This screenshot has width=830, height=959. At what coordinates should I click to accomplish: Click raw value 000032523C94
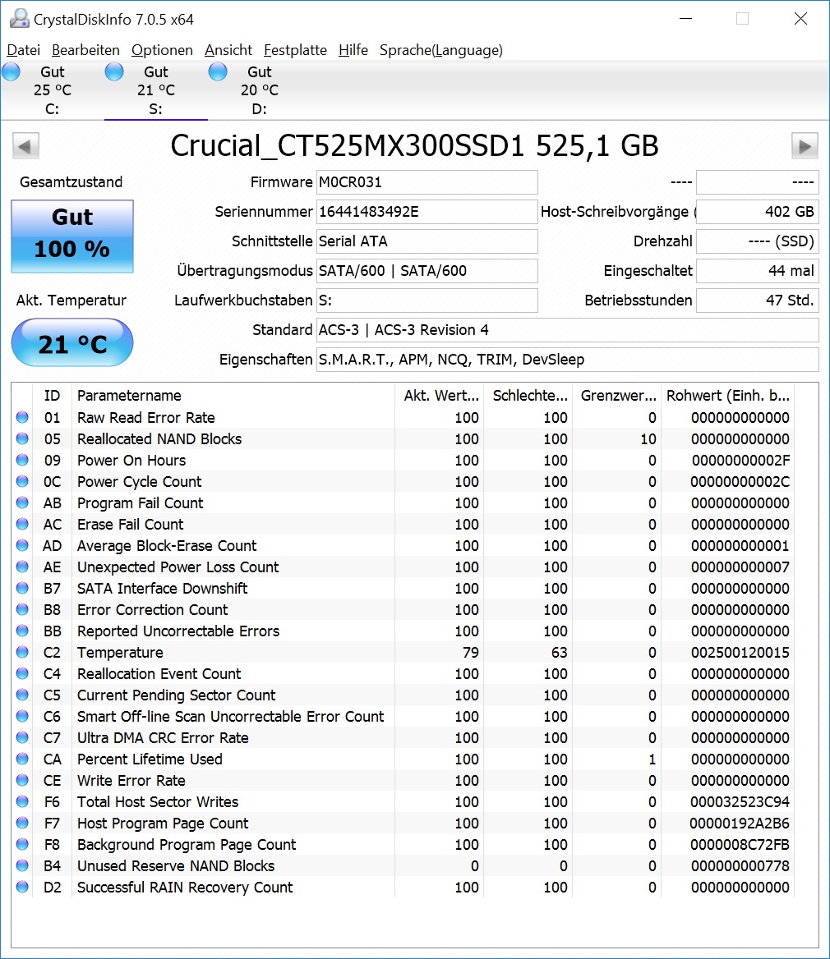click(740, 802)
